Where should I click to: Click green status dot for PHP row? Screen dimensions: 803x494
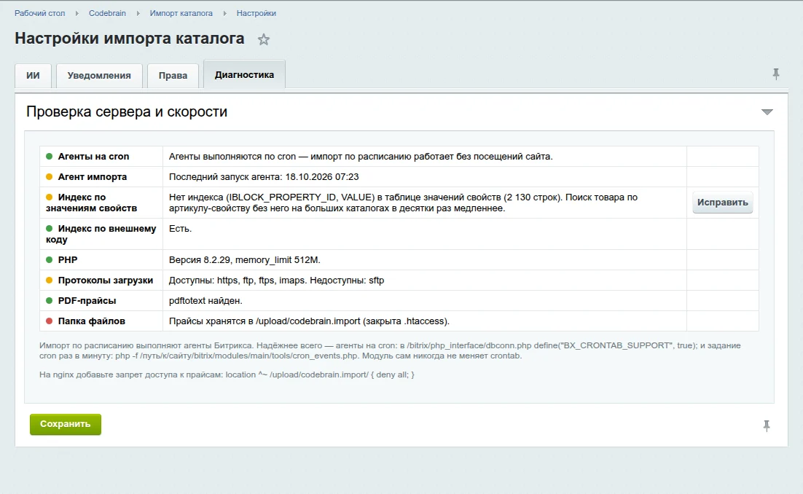(x=49, y=260)
